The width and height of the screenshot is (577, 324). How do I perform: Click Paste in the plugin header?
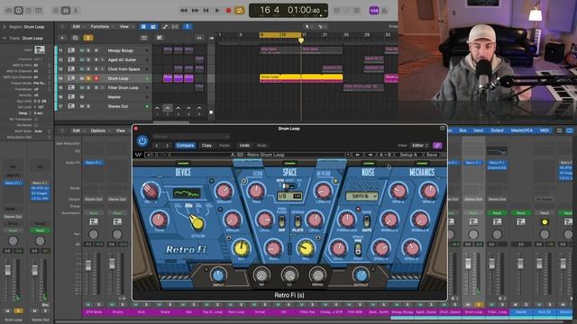224,146
